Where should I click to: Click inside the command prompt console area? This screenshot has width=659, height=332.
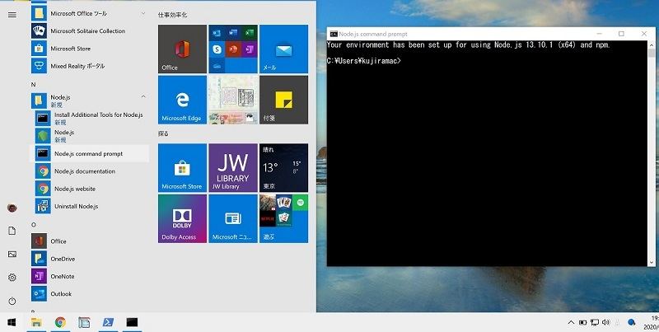(x=487, y=153)
